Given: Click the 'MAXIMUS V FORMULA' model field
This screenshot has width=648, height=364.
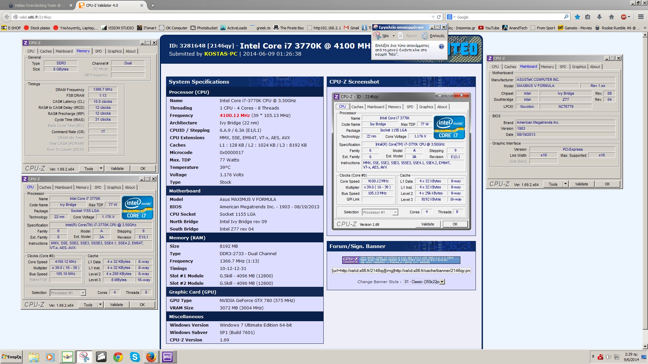Looking at the screenshot, I should click(547, 86).
